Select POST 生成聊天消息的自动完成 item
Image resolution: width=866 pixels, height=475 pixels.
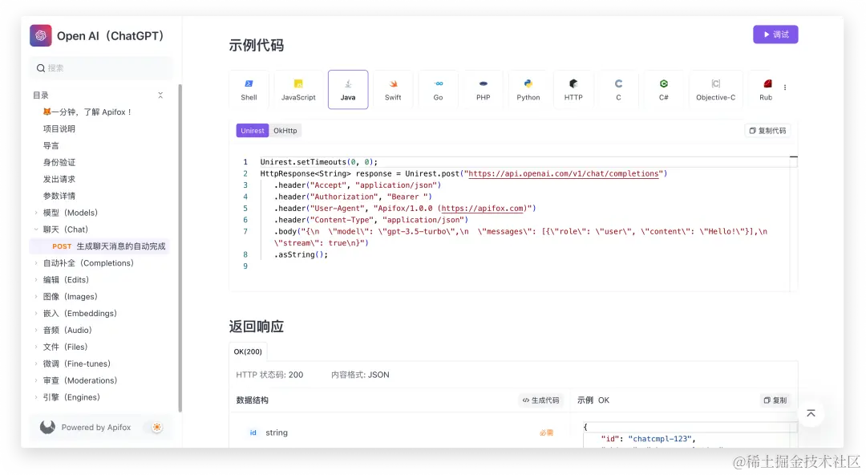coord(99,246)
